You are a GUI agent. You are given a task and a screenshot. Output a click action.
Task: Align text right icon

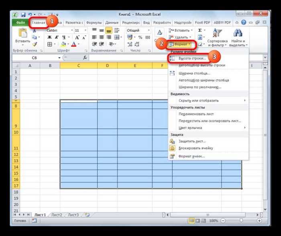tap(109, 37)
